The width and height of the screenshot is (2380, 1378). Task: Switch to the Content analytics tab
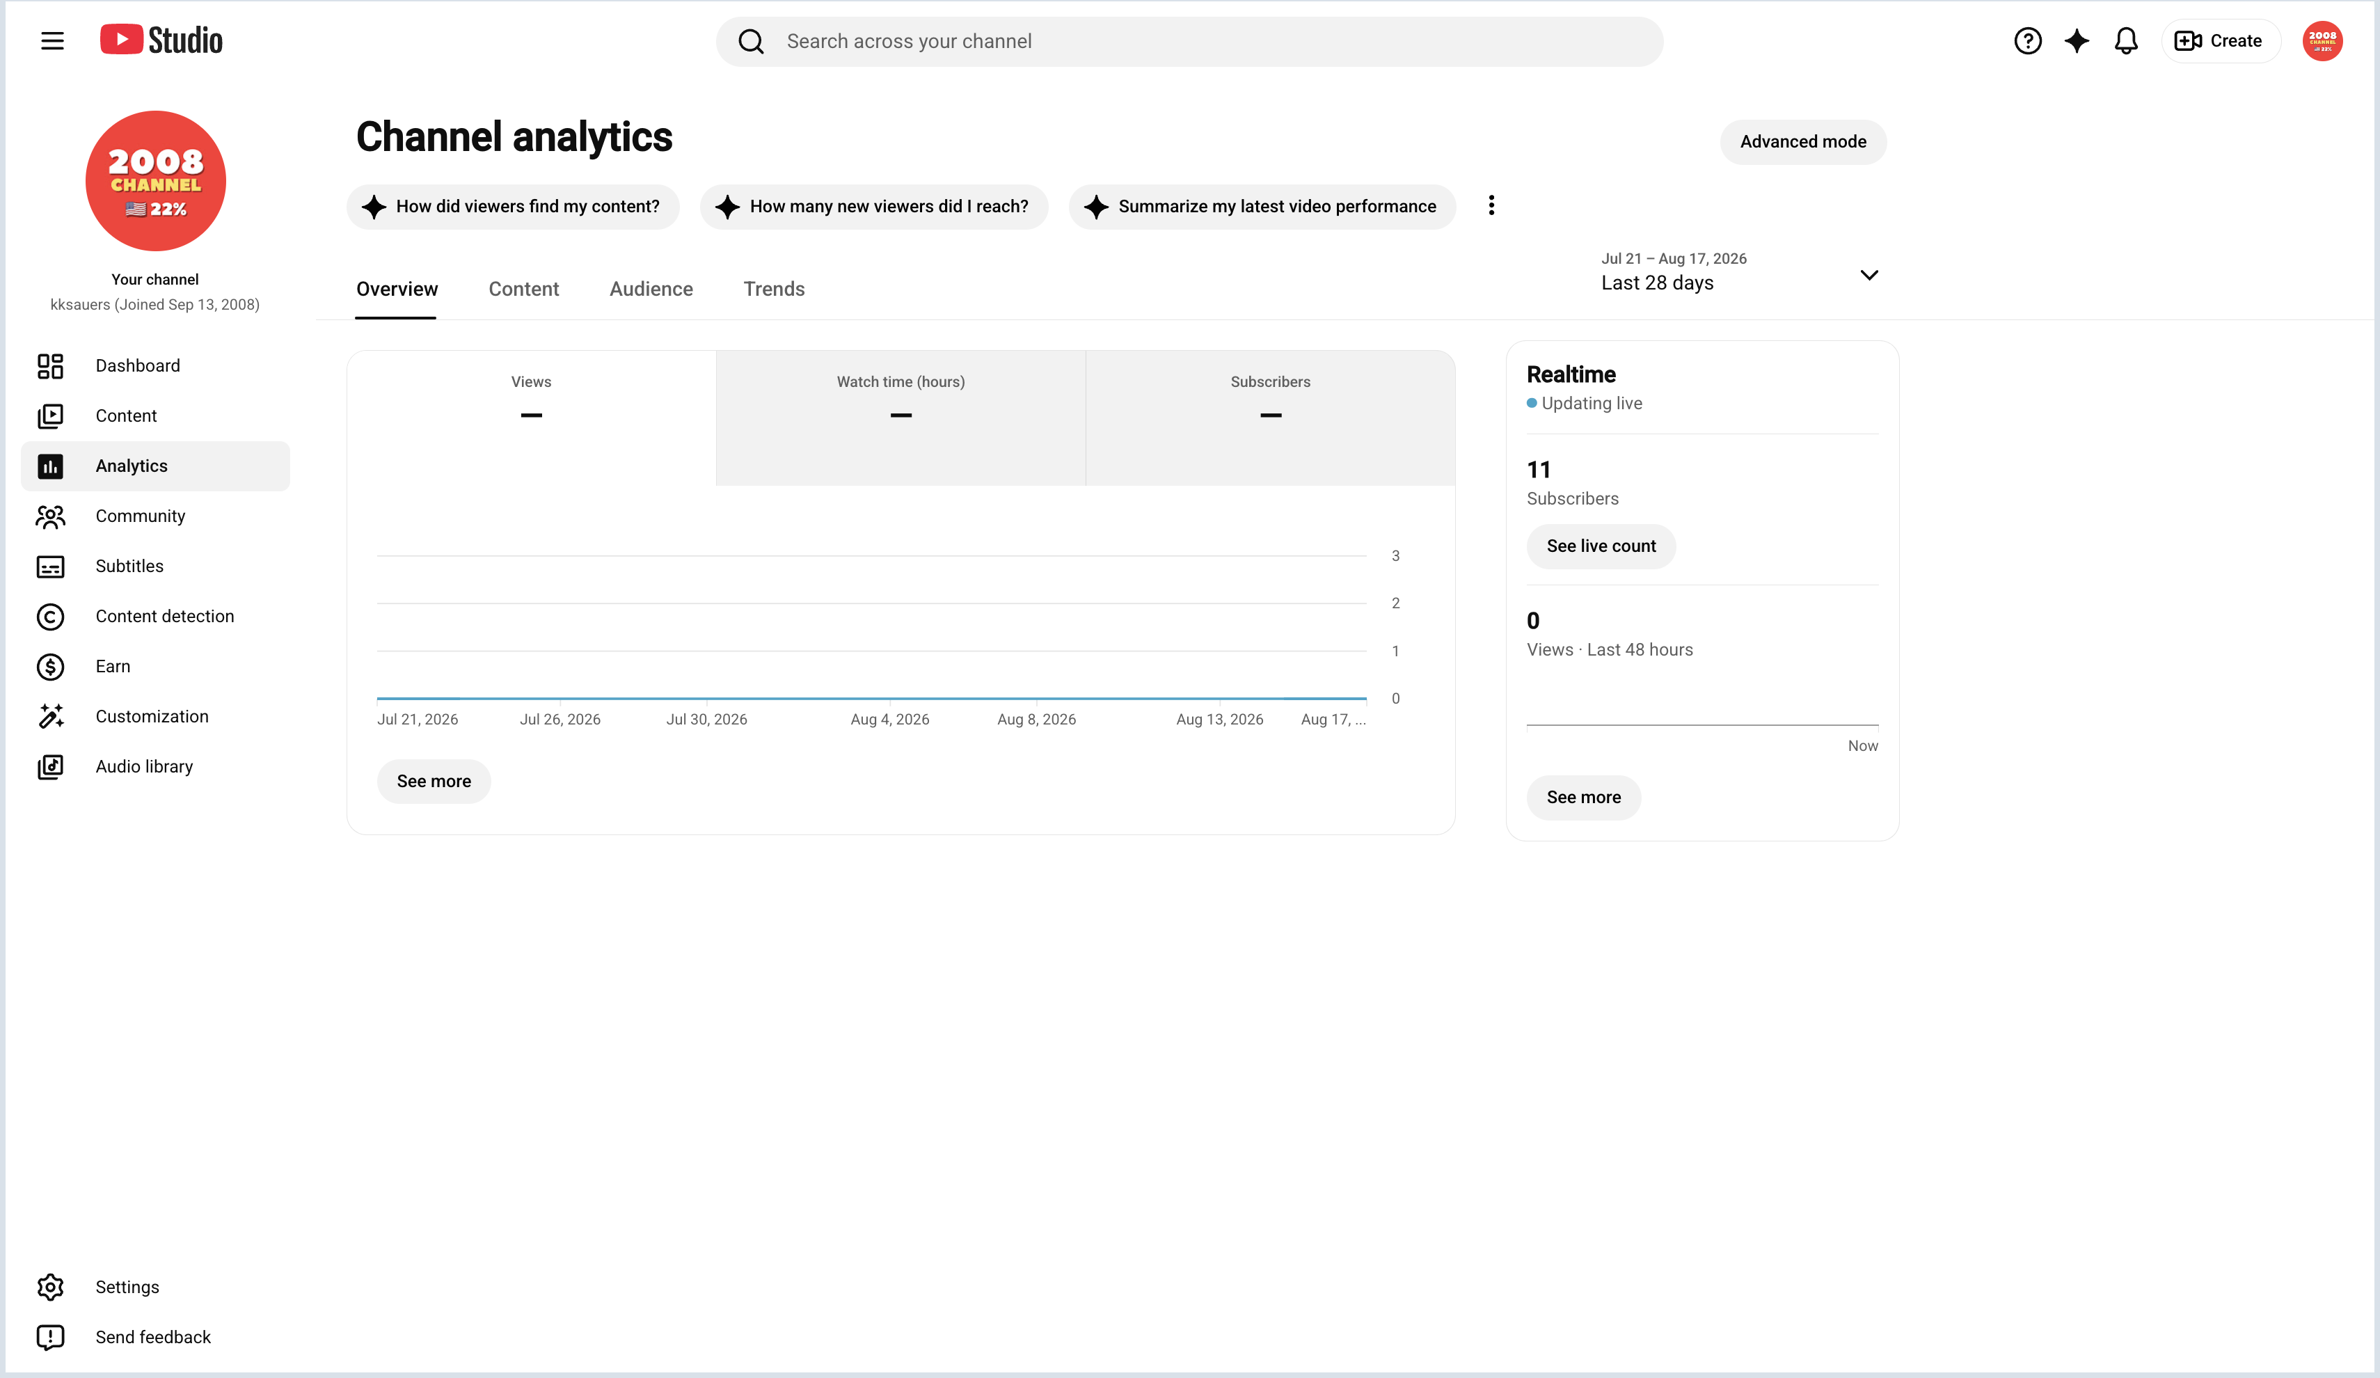[x=523, y=289]
